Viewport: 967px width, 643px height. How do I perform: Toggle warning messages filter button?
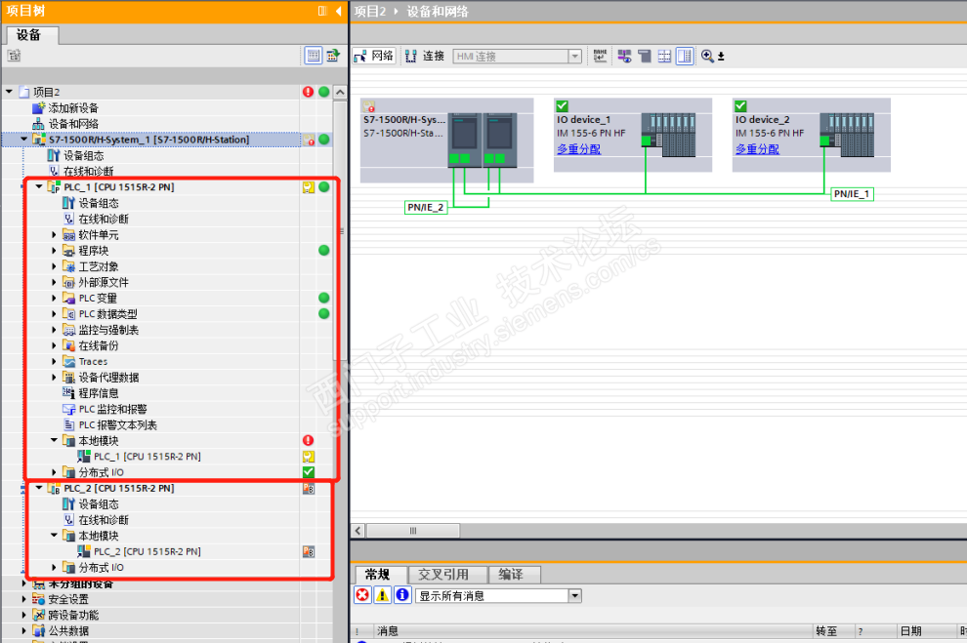[x=382, y=595]
